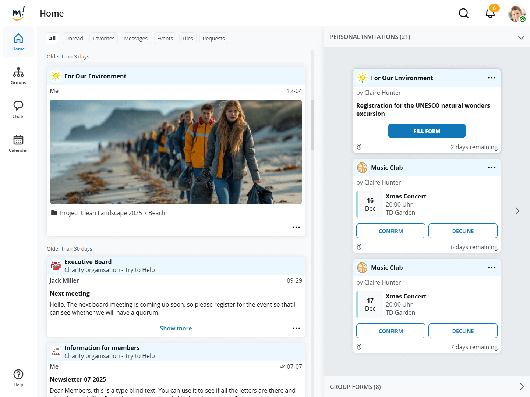Viewport: 530px width, 397px height.
Task: Confirm the 16 Dec Xmas Concert
Action: (x=391, y=231)
